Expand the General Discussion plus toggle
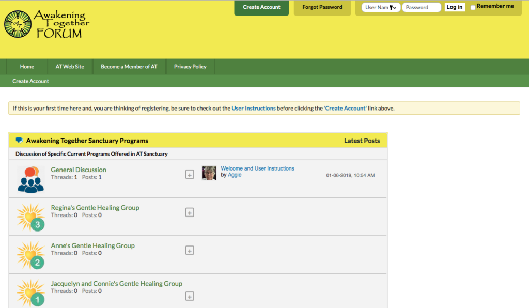The width and height of the screenshot is (529, 308). coord(190,175)
